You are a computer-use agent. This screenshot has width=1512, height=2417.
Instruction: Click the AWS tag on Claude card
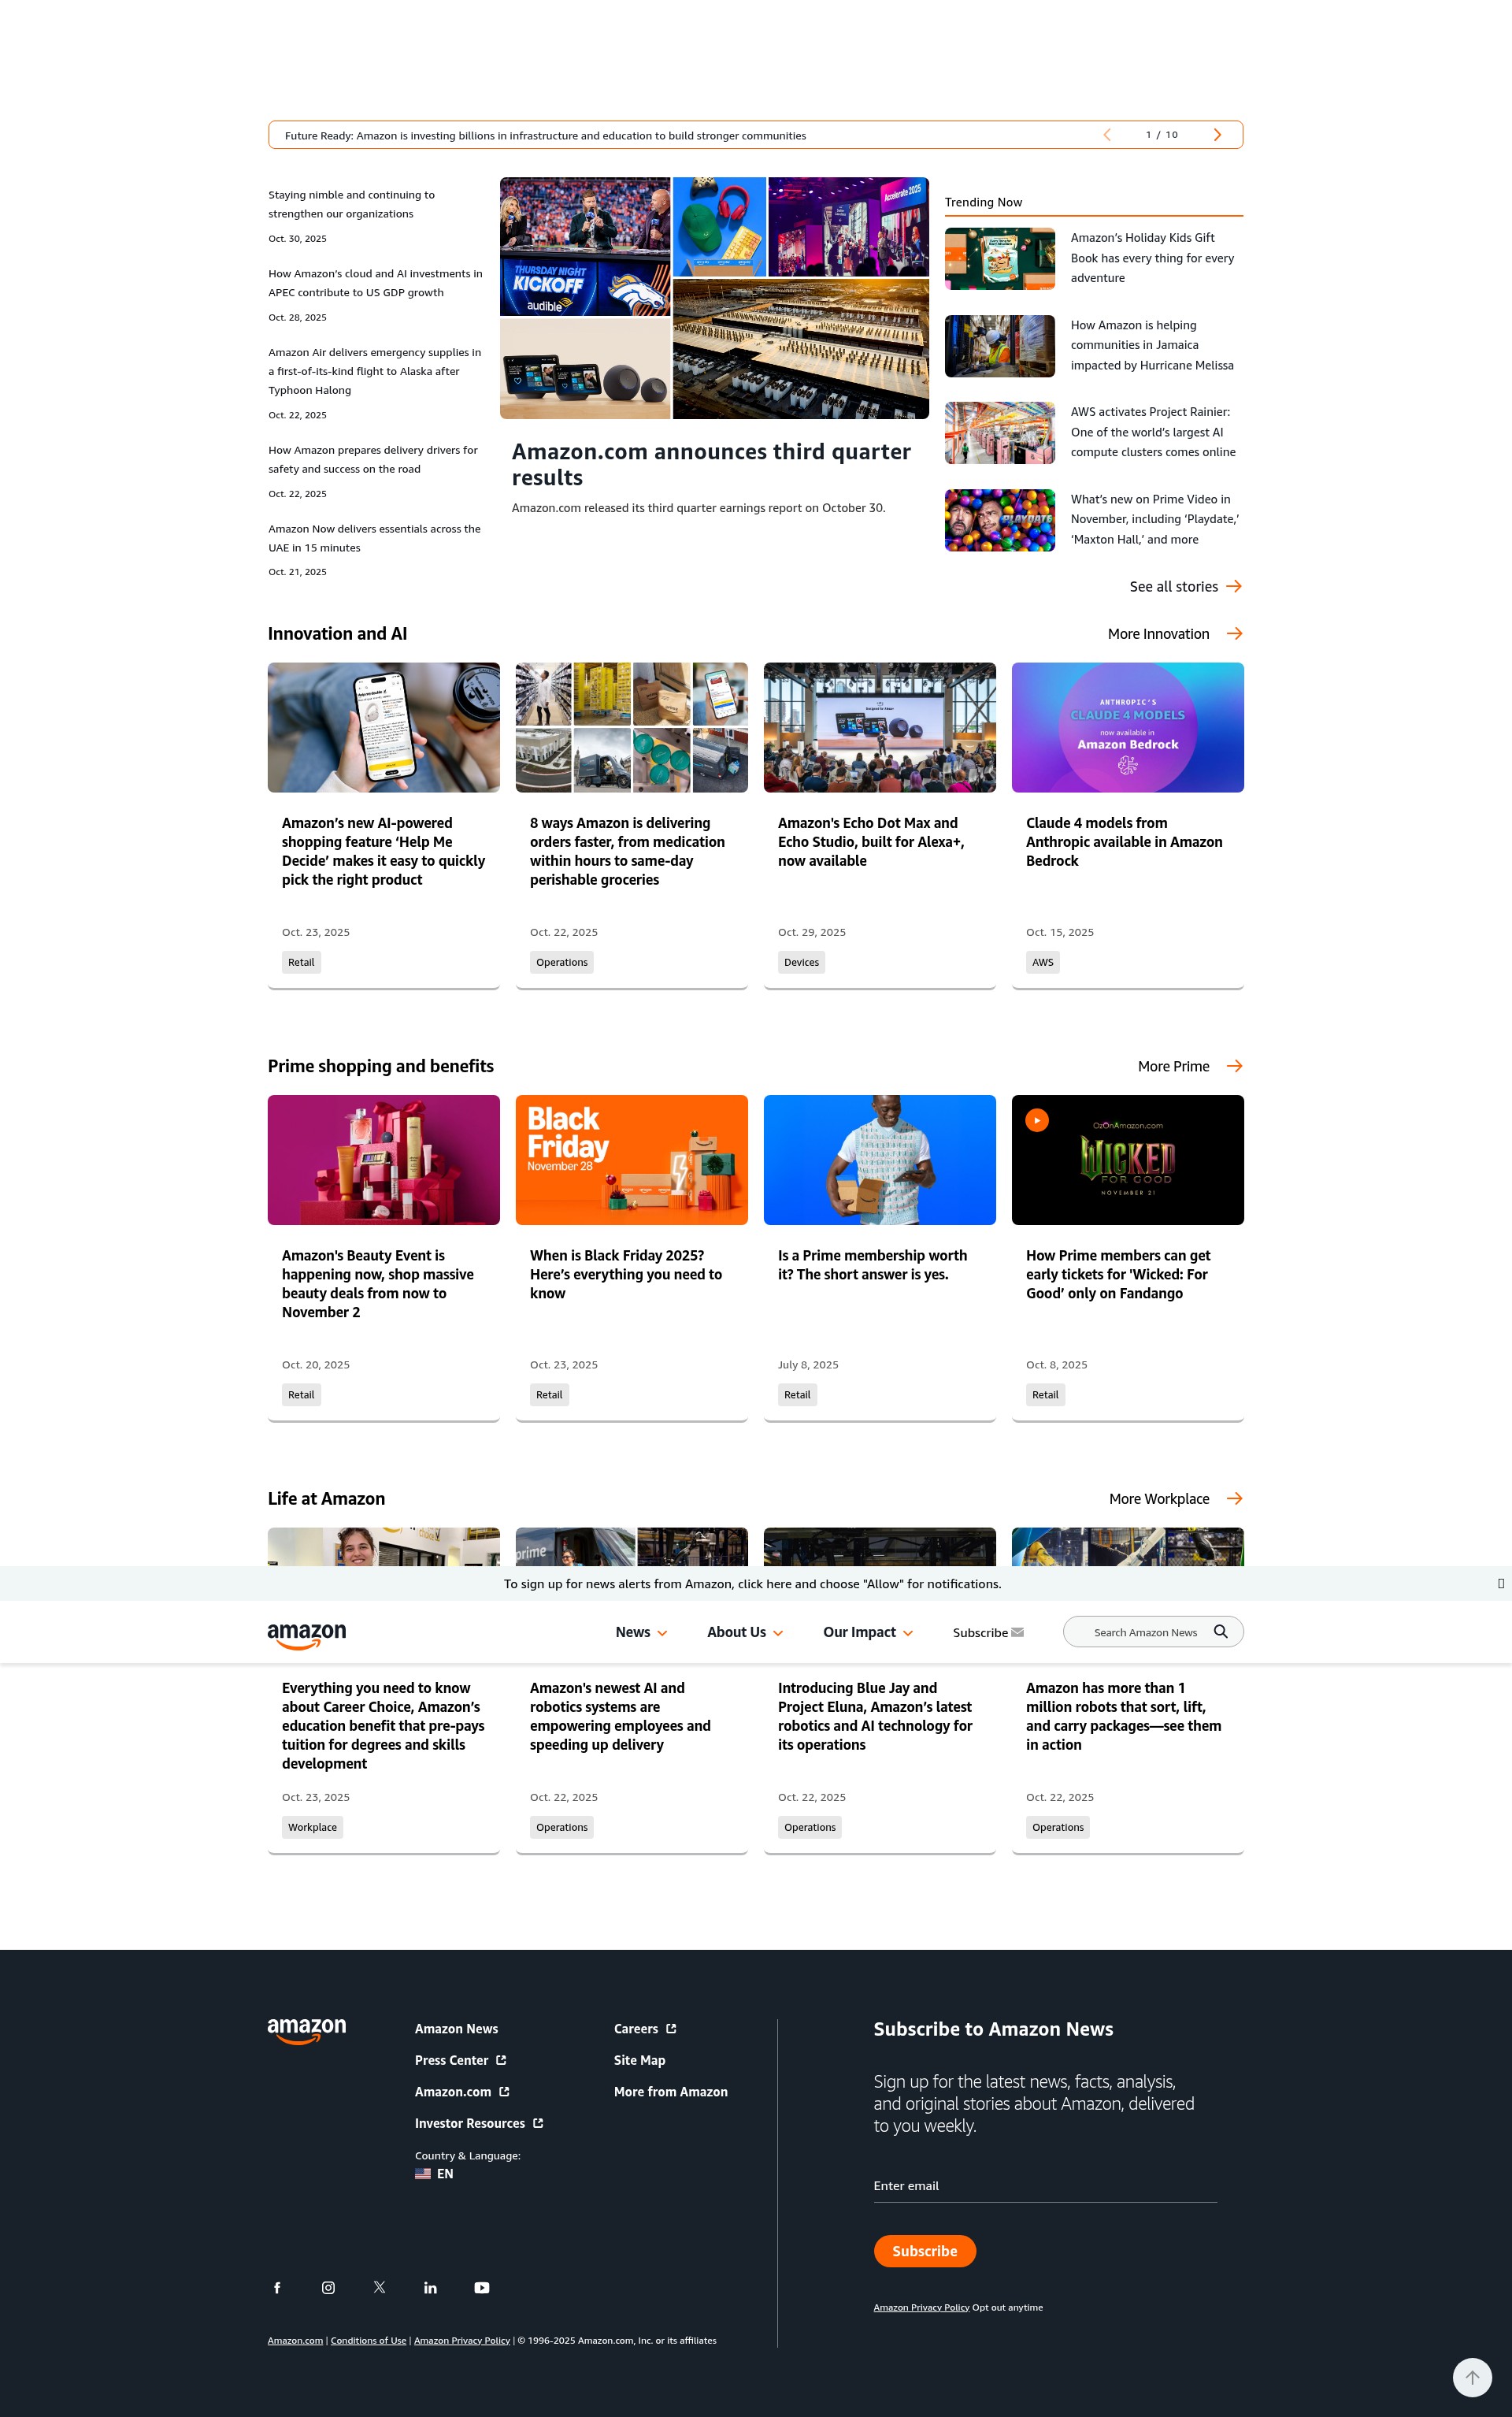point(1043,963)
